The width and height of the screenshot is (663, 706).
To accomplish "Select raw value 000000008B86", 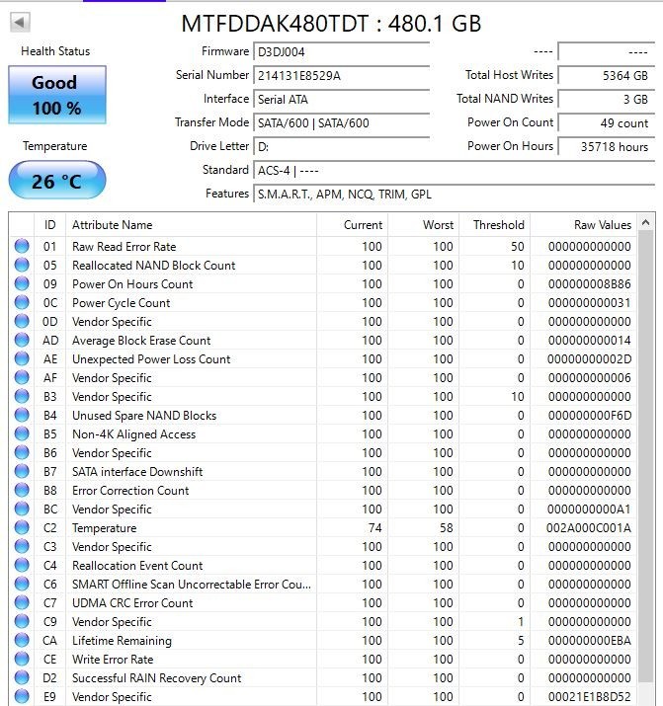I will pos(590,284).
